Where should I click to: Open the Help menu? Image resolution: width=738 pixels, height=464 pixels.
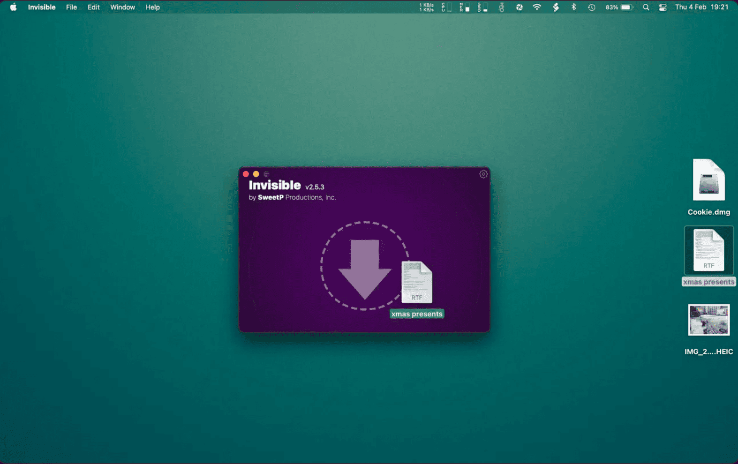[152, 7]
